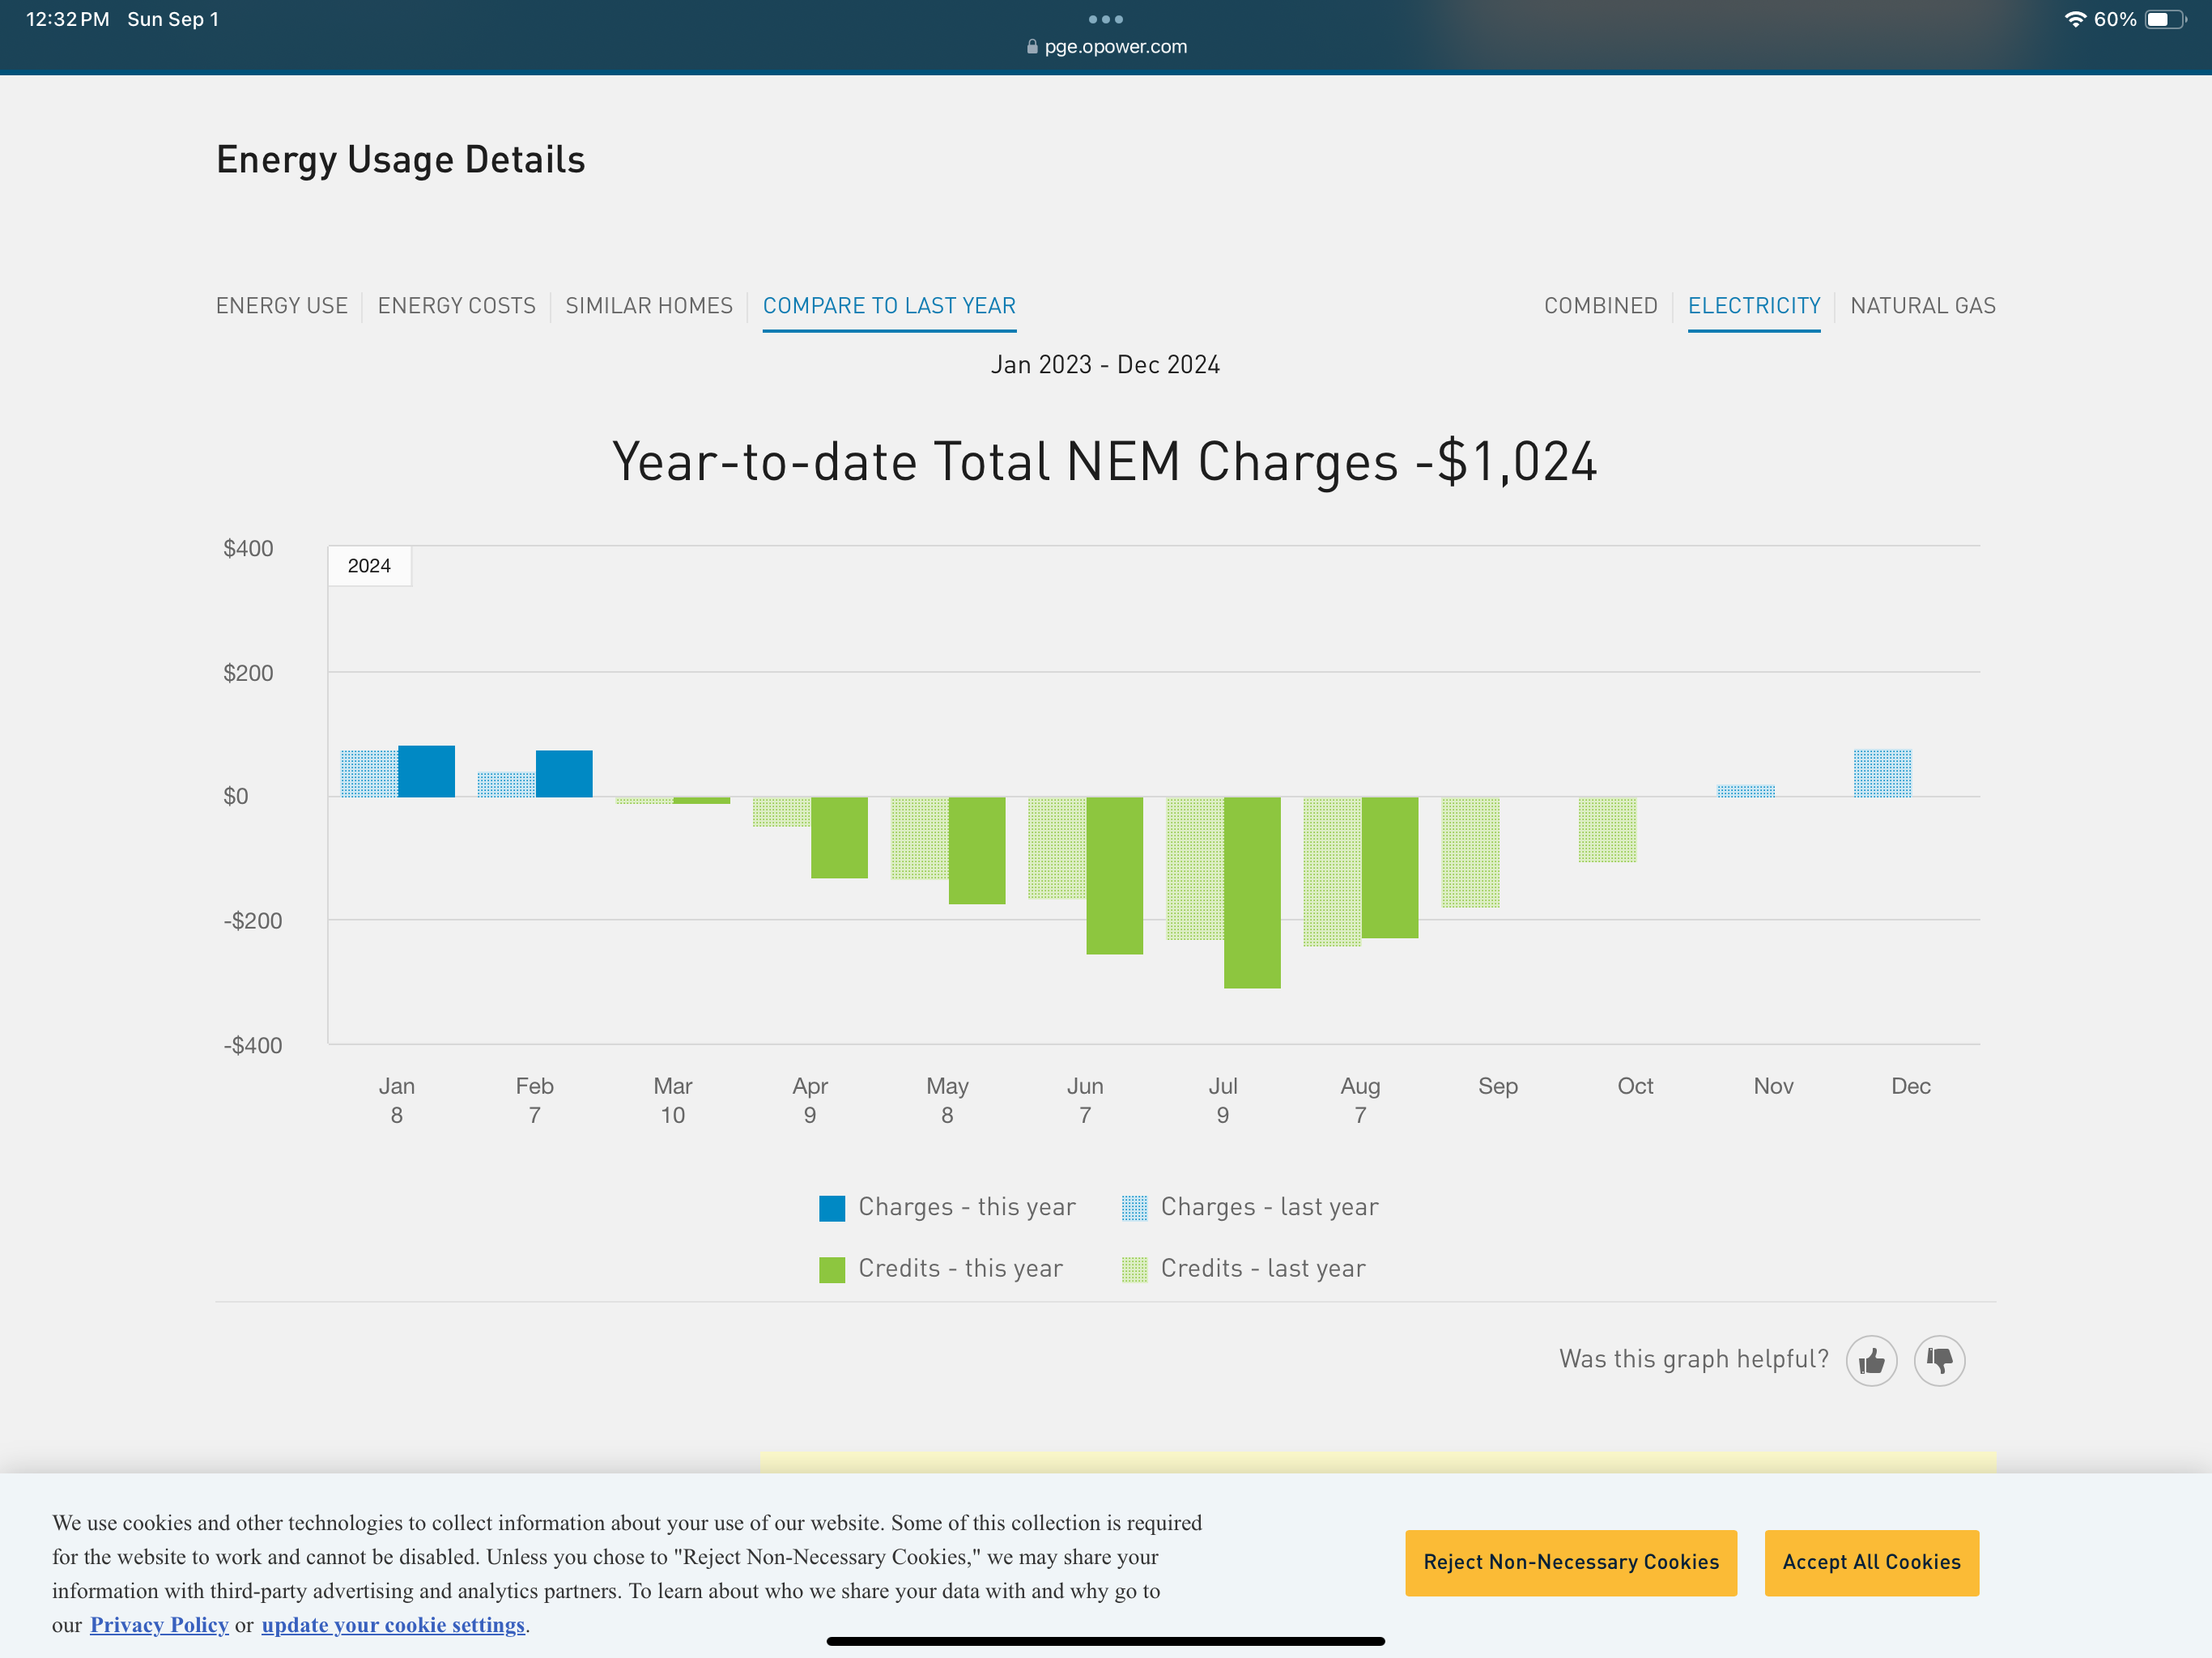Click Reject Non-Necessary Cookies button
This screenshot has width=2212, height=1658.
(x=1570, y=1562)
